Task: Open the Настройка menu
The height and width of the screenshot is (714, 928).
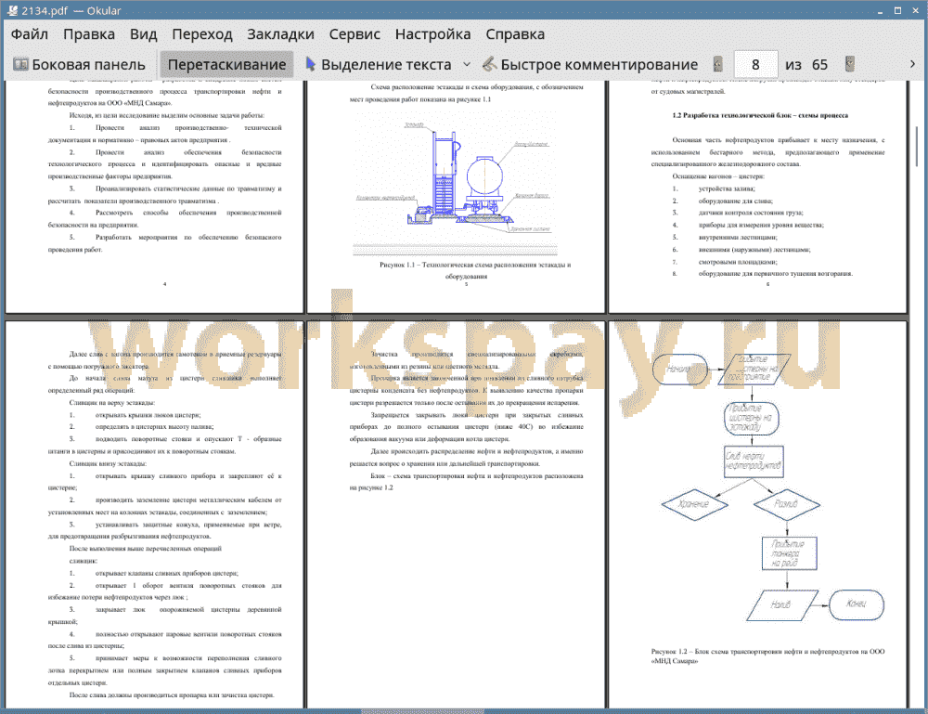Action: pos(432,34)
